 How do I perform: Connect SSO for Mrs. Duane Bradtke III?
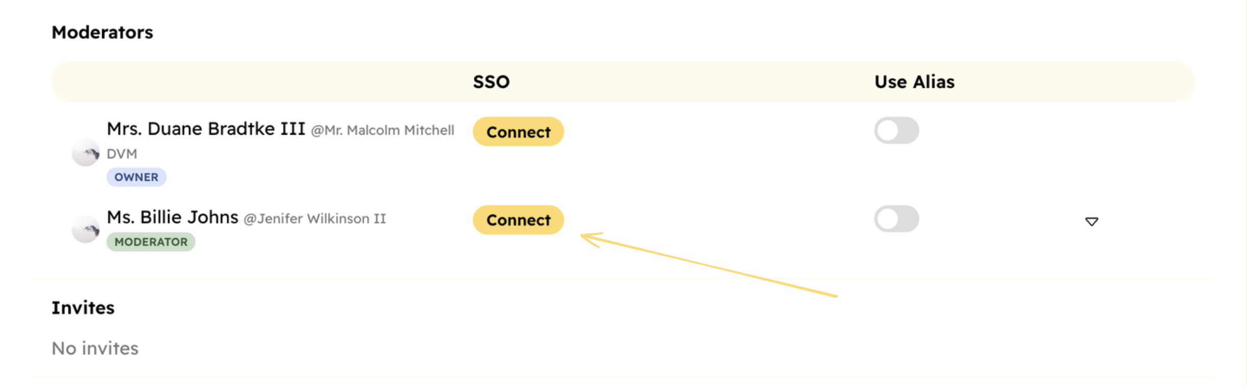[518, 132]
